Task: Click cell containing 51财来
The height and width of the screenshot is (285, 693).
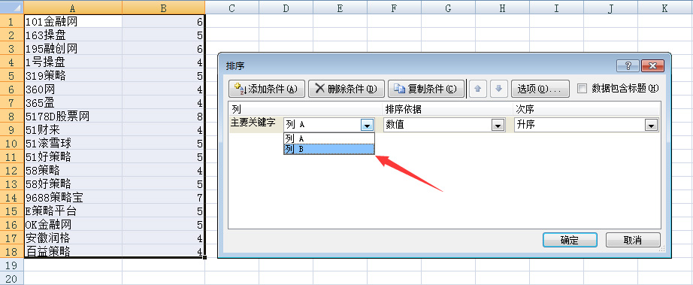Action: (73, 130)
